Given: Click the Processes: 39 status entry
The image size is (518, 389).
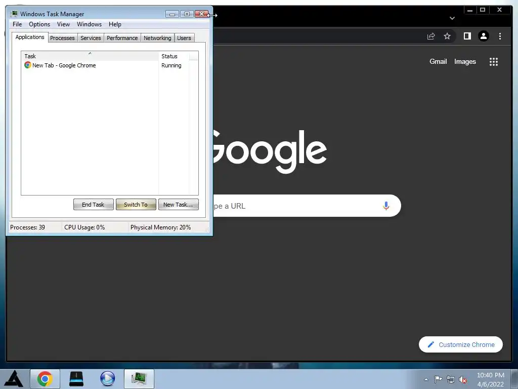Looking at the screenshot, I should pyautogui.click(x=28, y=227).
